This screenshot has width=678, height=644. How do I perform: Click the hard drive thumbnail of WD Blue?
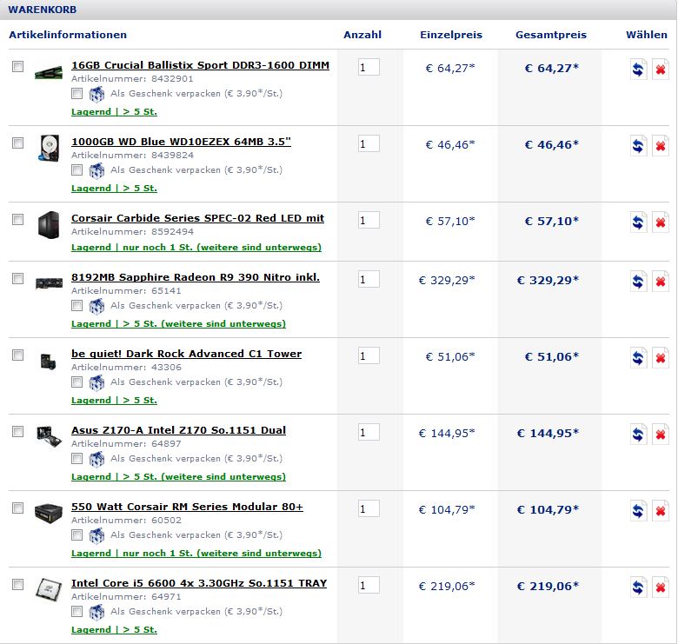click(49, 149)
